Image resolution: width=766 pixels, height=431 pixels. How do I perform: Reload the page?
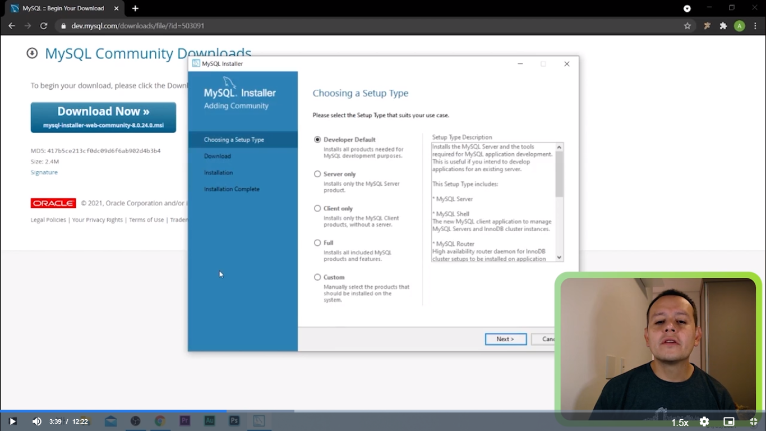point(44,26)
